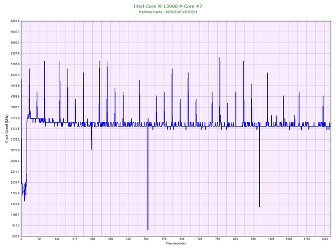Click the 1224 time-axis tick label

[x=324, y=239]
